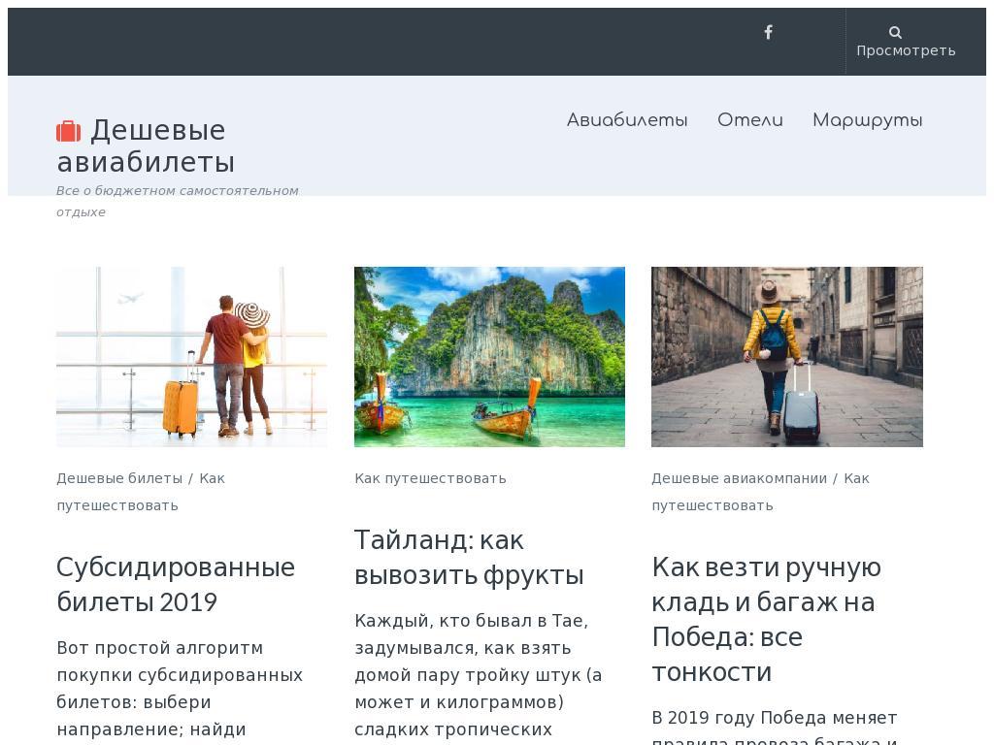
Task: Open the Отели menu item
Action: point(750,119)
